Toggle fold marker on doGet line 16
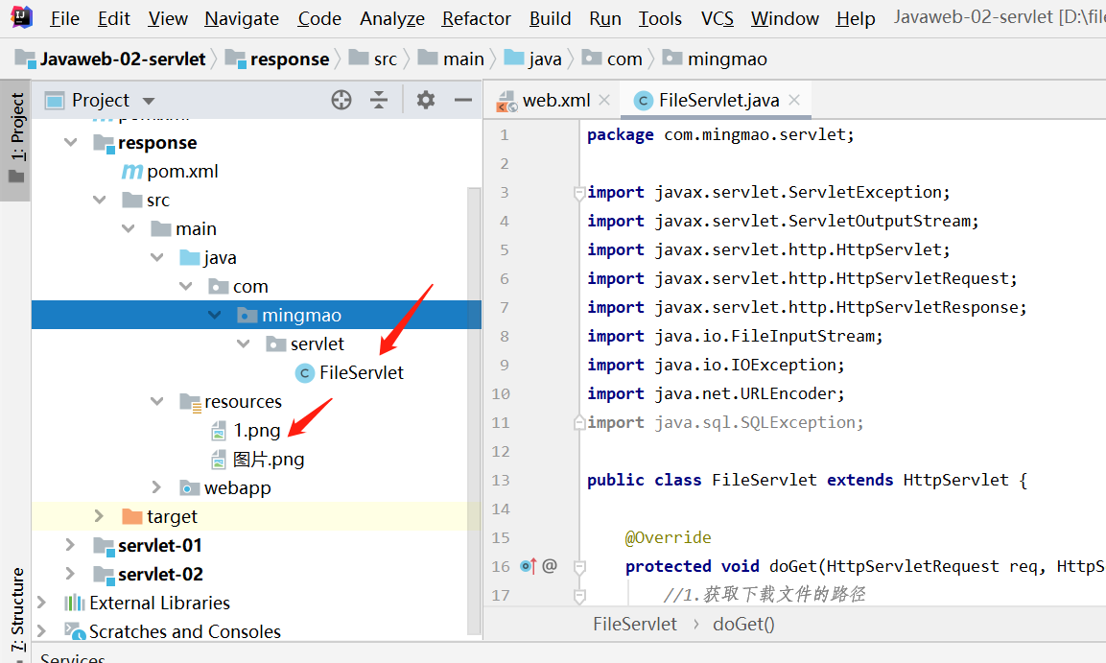The image size is (1106, 663). pyautogui.click(x=579, y=566)
